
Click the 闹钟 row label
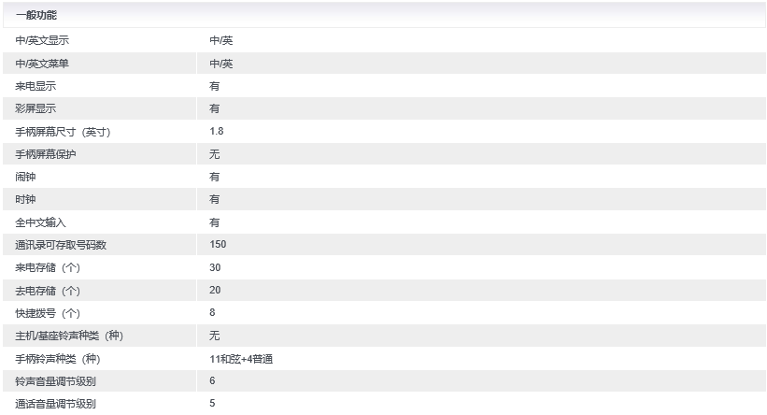[x=25, y=177]
